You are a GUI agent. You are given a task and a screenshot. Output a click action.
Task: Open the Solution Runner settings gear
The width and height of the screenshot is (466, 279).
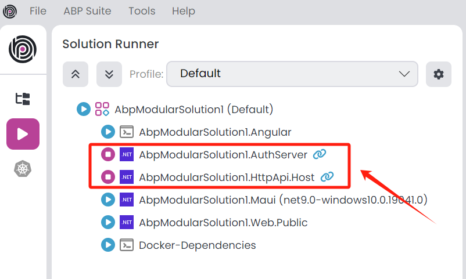point(438,74)
